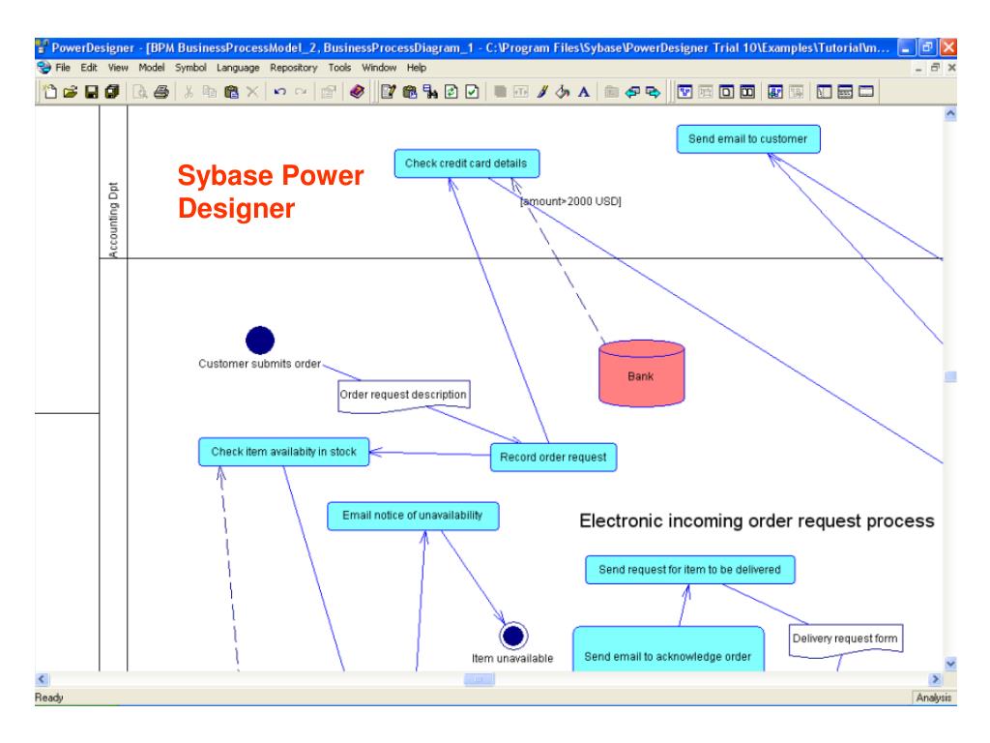Undo the last action
This screenshot has width=990, height=743.
(279, 92)
